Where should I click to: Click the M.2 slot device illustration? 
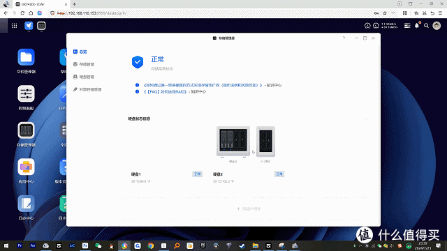click(265, 142)
